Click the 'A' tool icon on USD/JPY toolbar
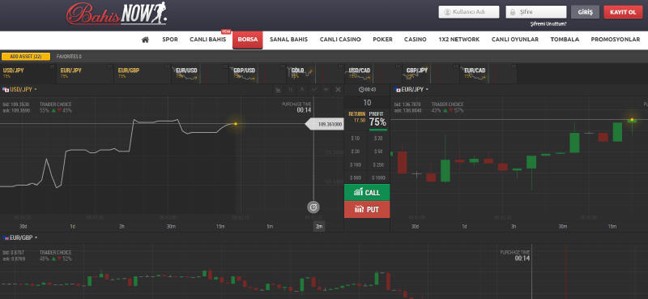648x299 pixels. 302,89
